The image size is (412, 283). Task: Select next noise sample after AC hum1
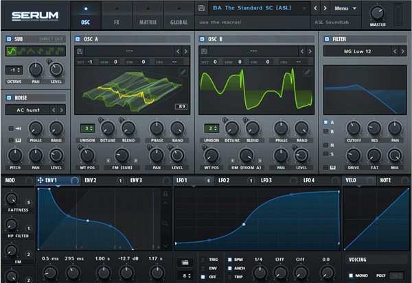(x=62, y=110)
